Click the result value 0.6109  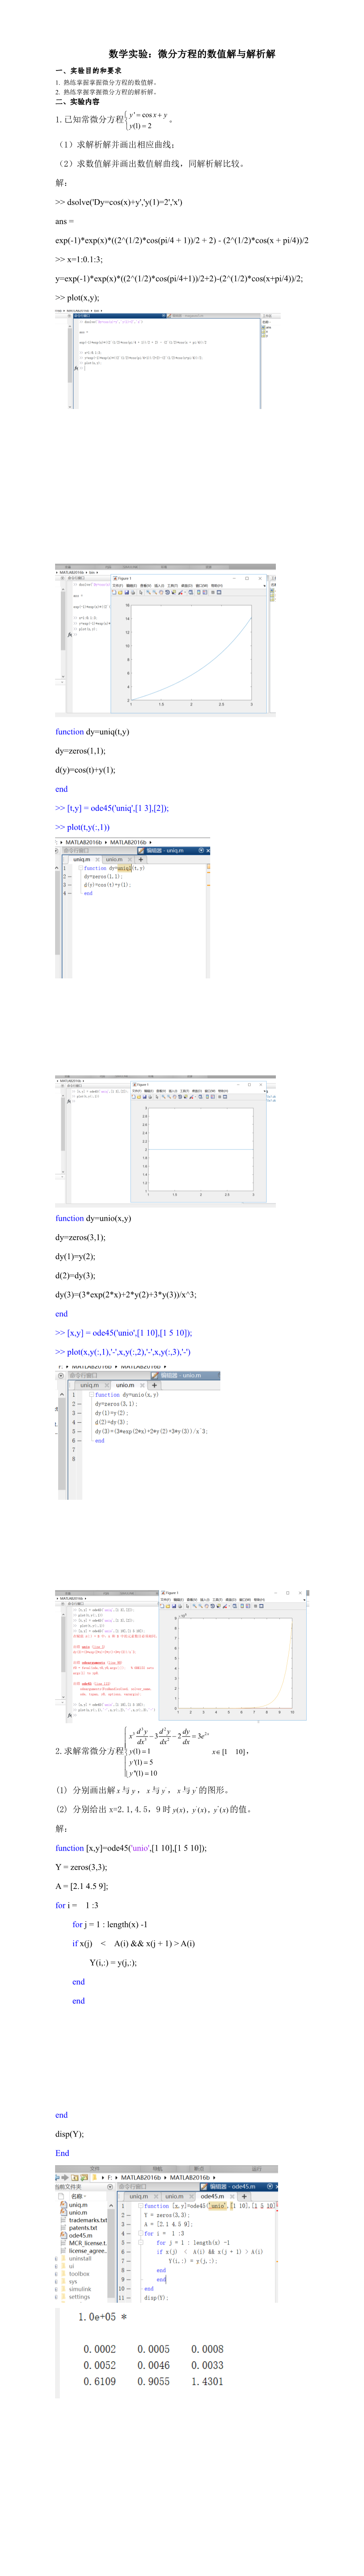click(x=99, y=2381)
